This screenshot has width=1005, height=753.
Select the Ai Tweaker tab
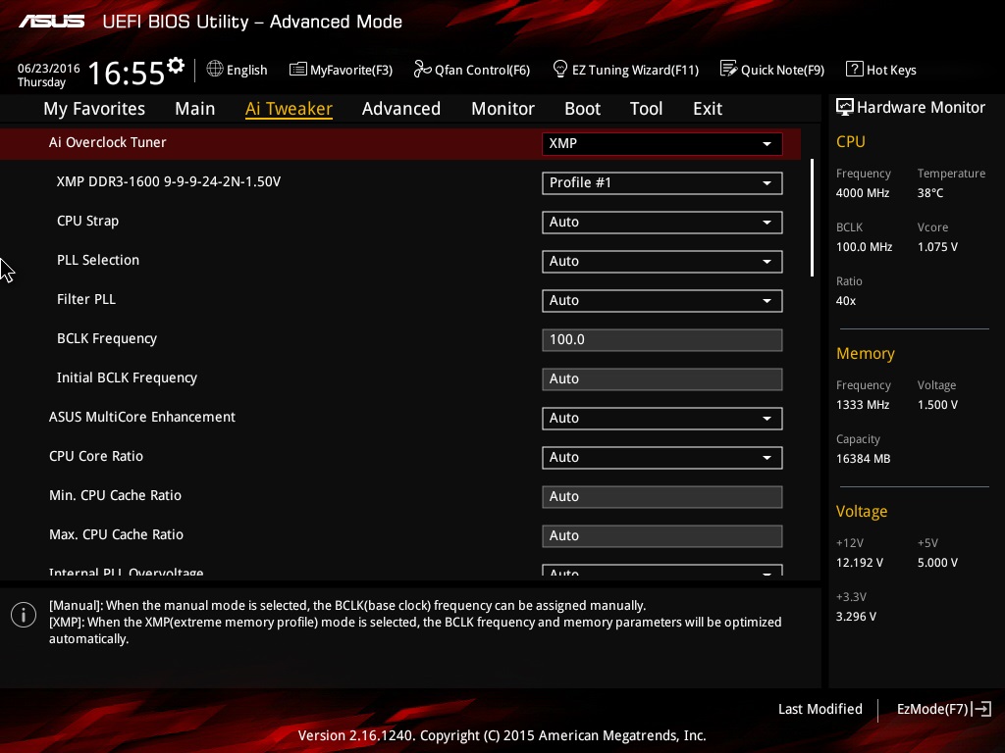click(x=289, y=109)
